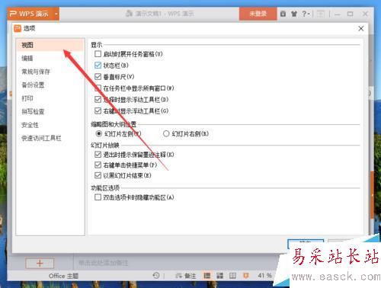Select the 视图 category in options
The width and height of the screenshot is (381, 288).
click(x=50, y=45)
